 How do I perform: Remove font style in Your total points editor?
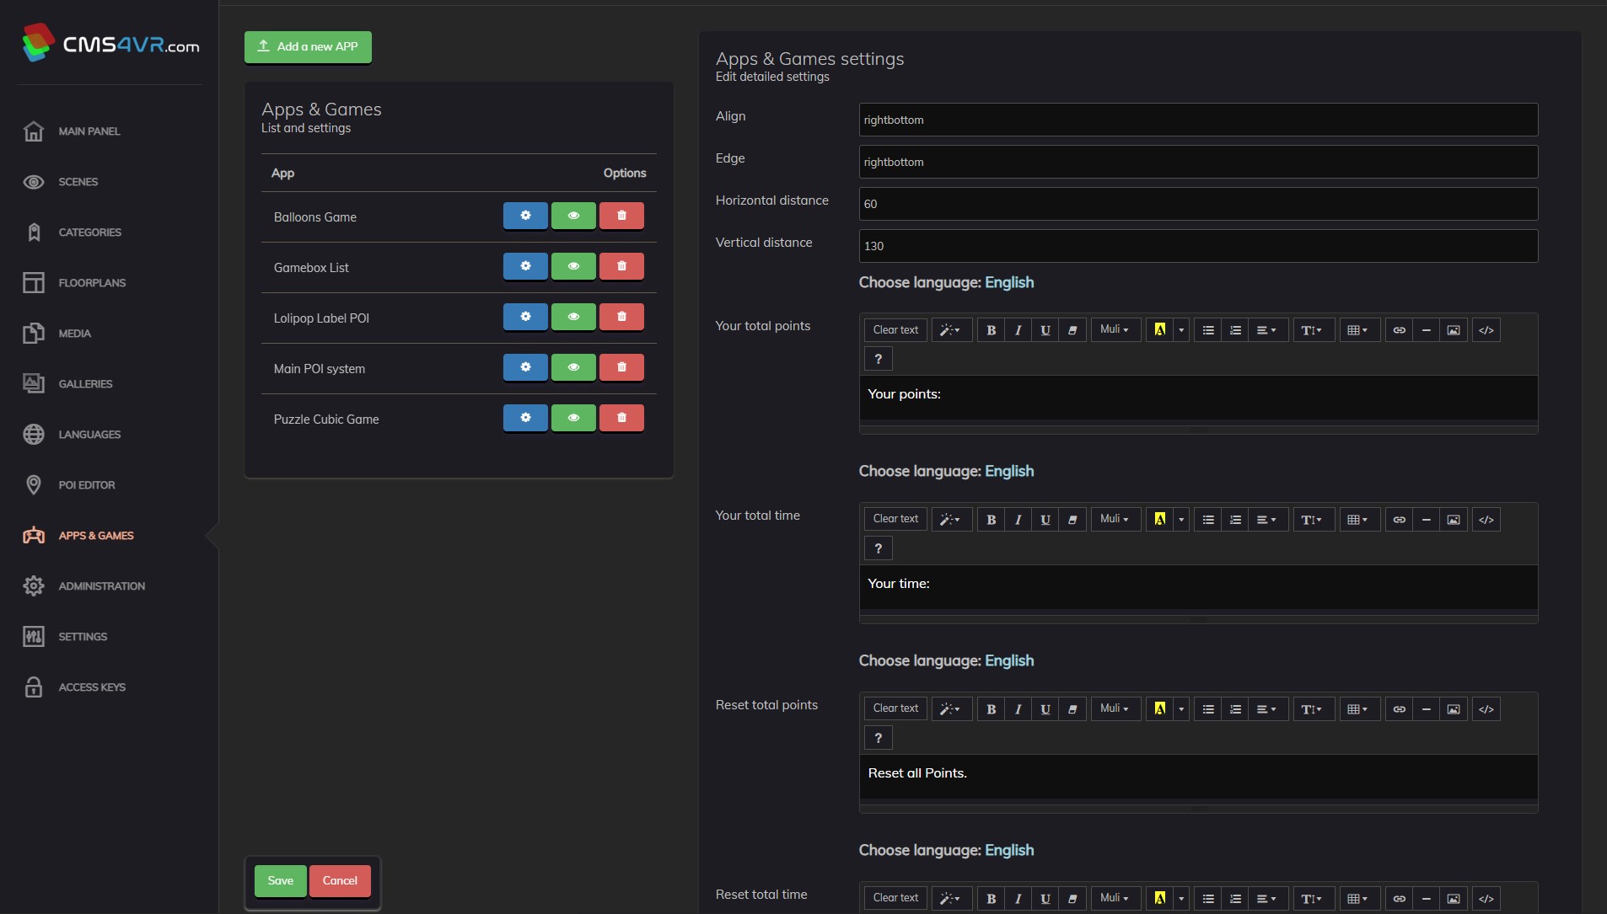click(x=1072, y=330)
